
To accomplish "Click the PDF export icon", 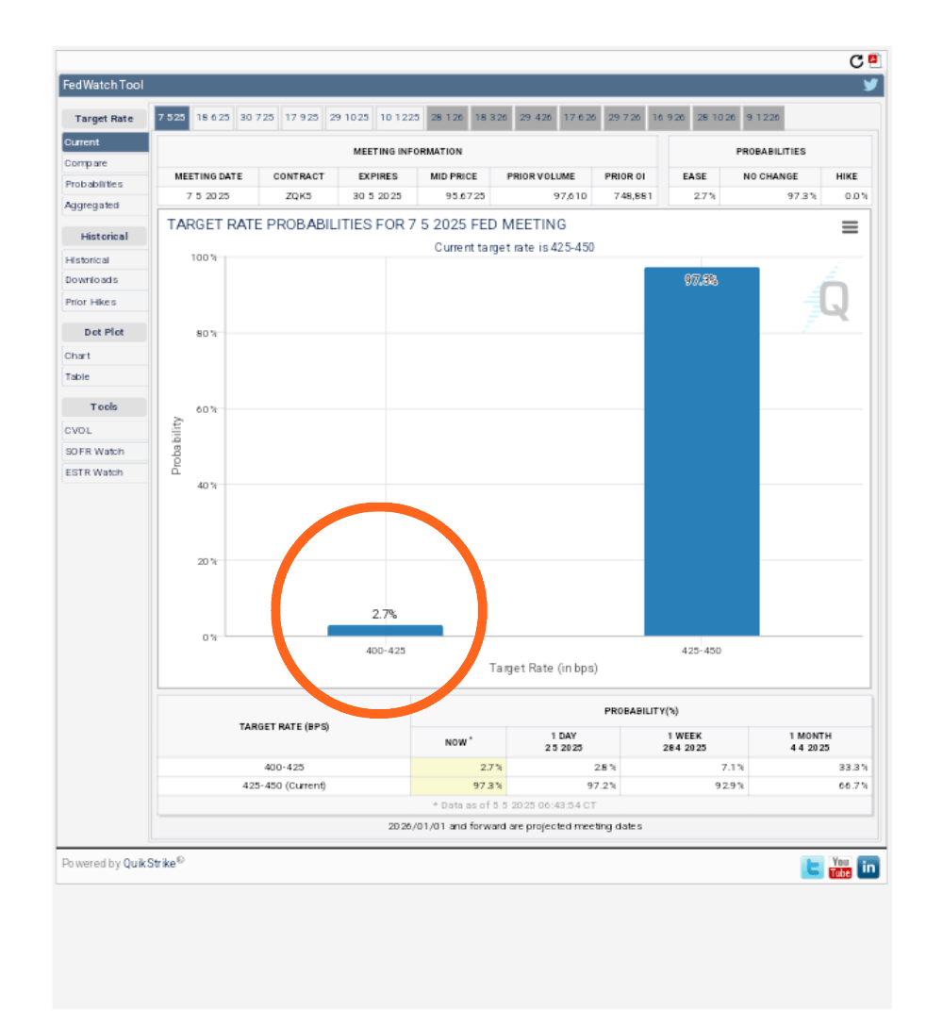I will coord(874,60).
